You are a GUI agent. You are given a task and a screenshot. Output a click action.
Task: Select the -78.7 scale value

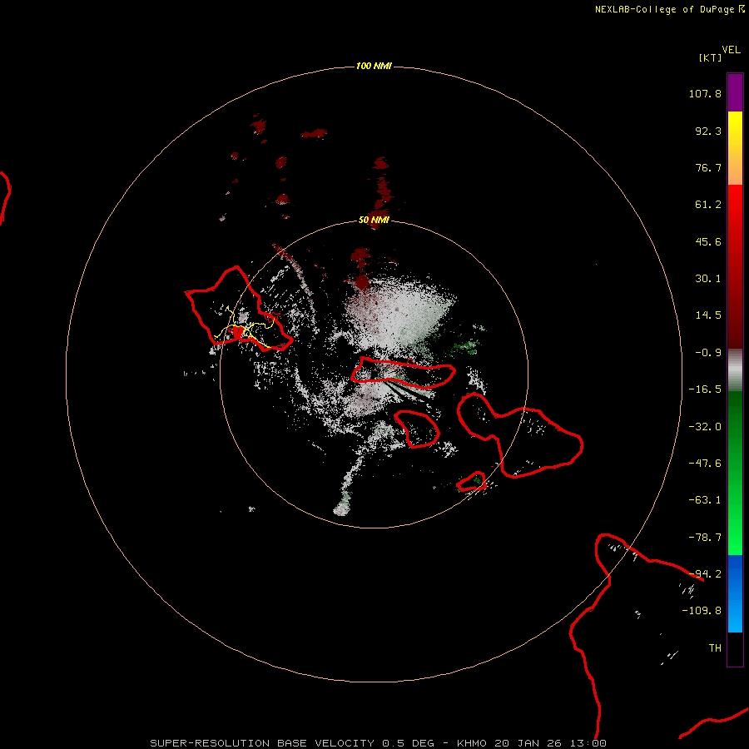click(705, 538)
